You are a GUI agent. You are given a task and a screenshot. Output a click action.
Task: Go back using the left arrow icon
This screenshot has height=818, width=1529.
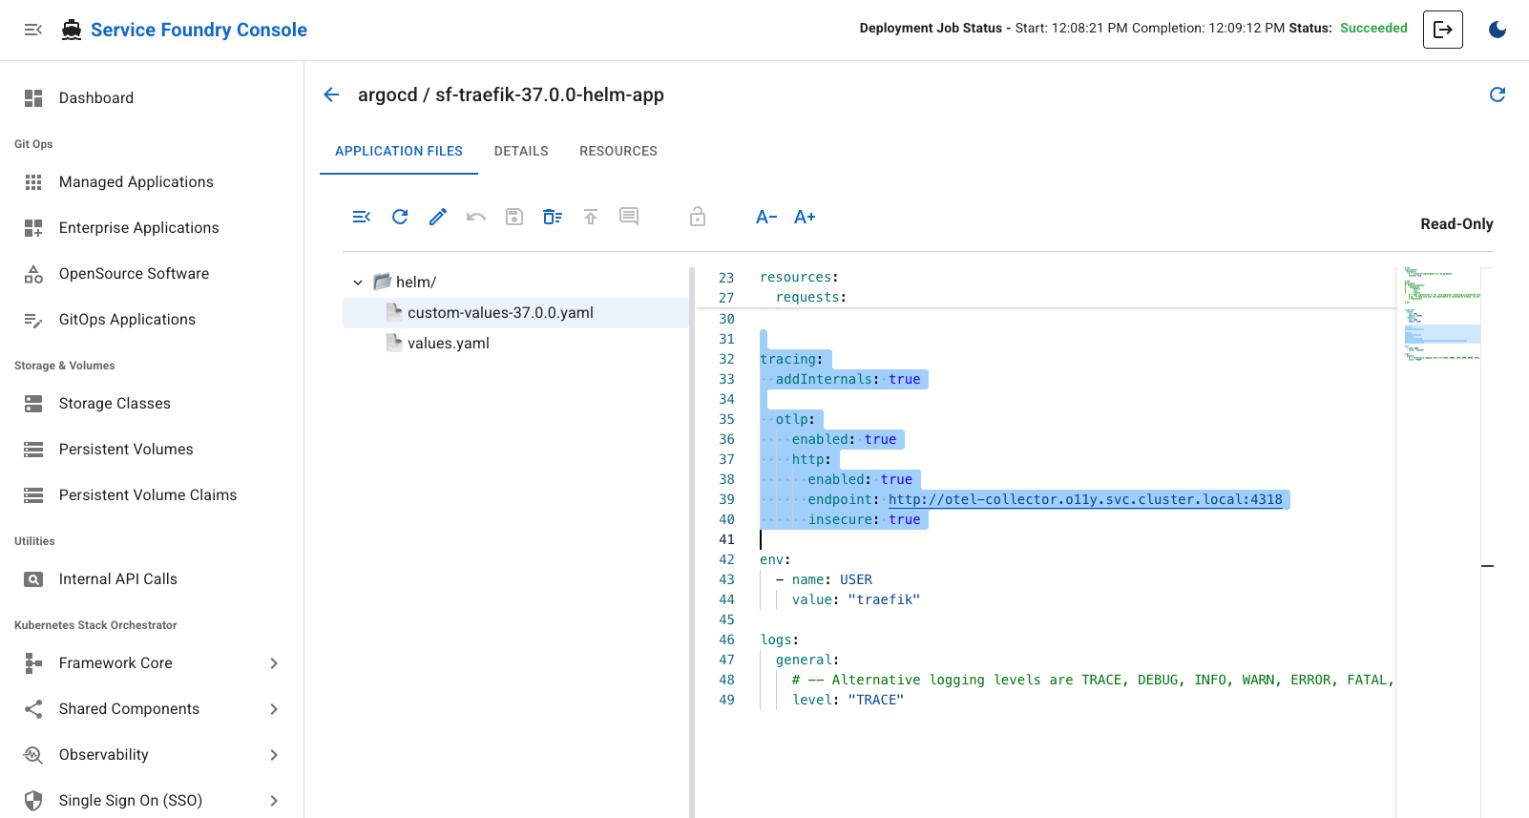tap(331, 94)
